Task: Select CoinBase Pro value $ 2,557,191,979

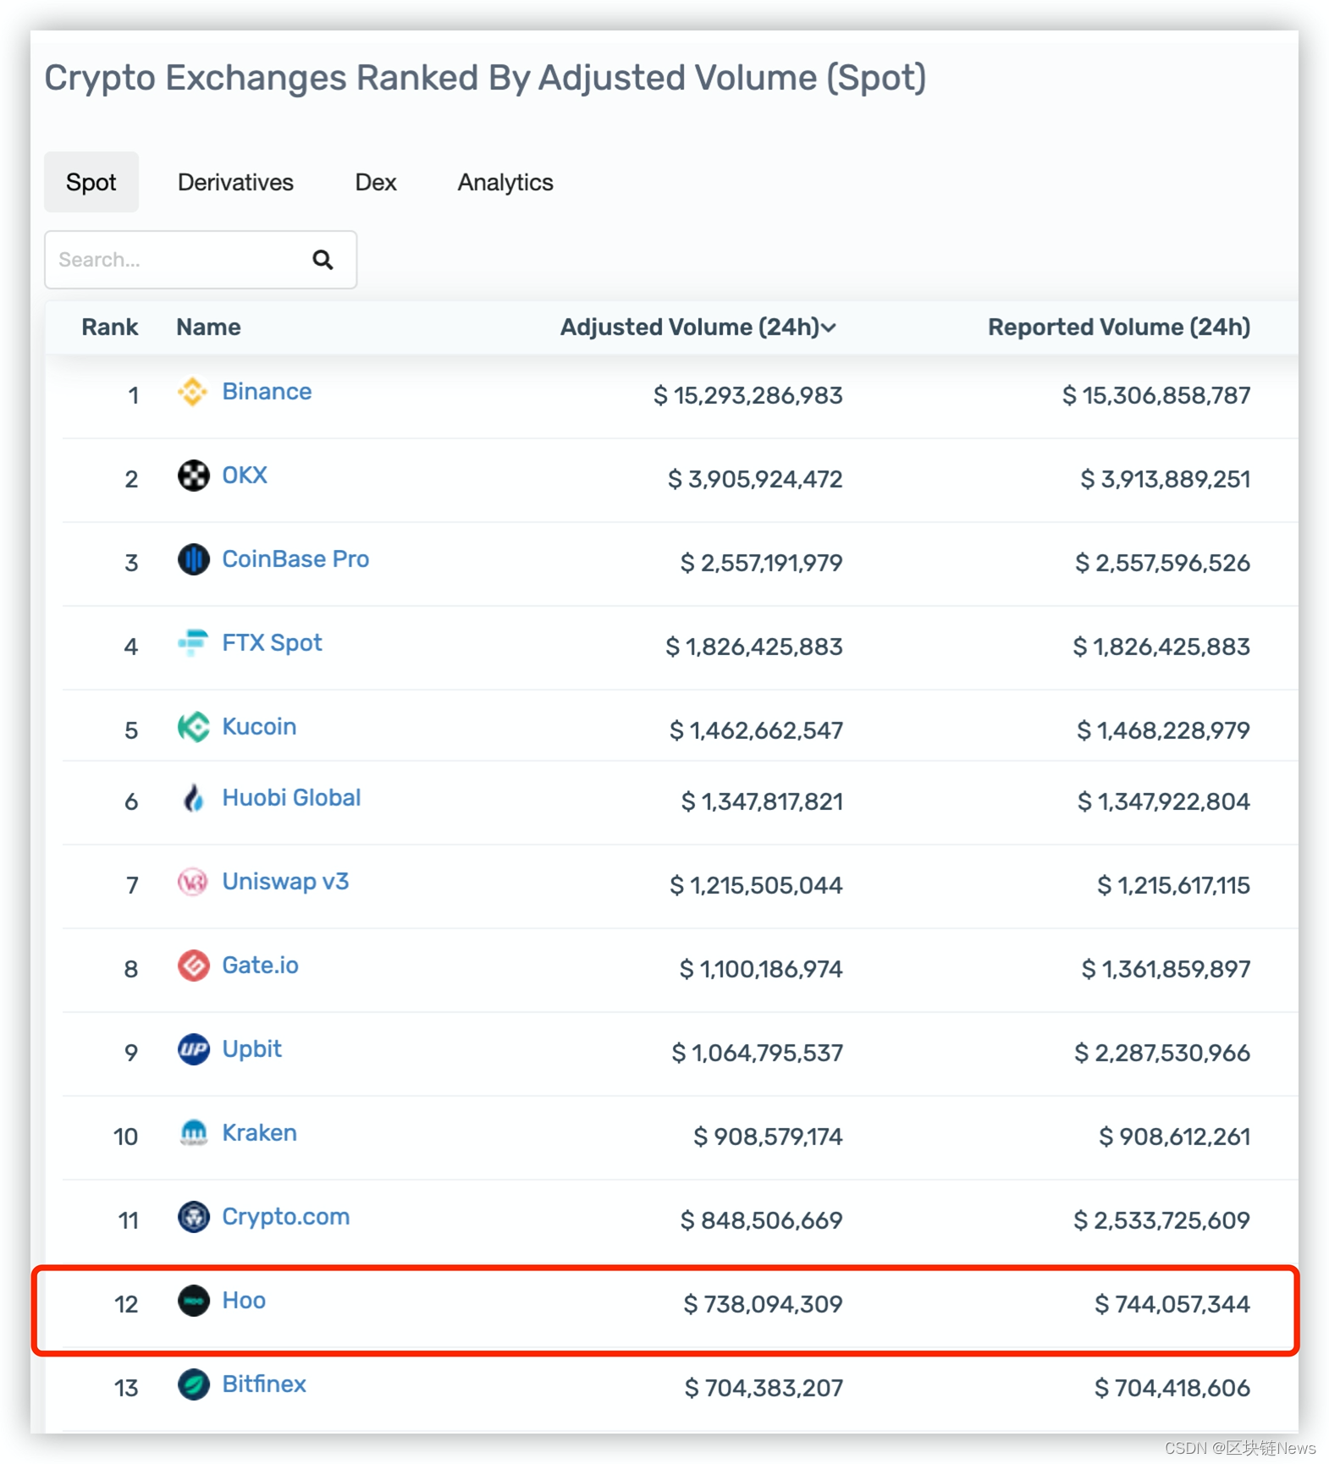Action: [x=761, y=563]
